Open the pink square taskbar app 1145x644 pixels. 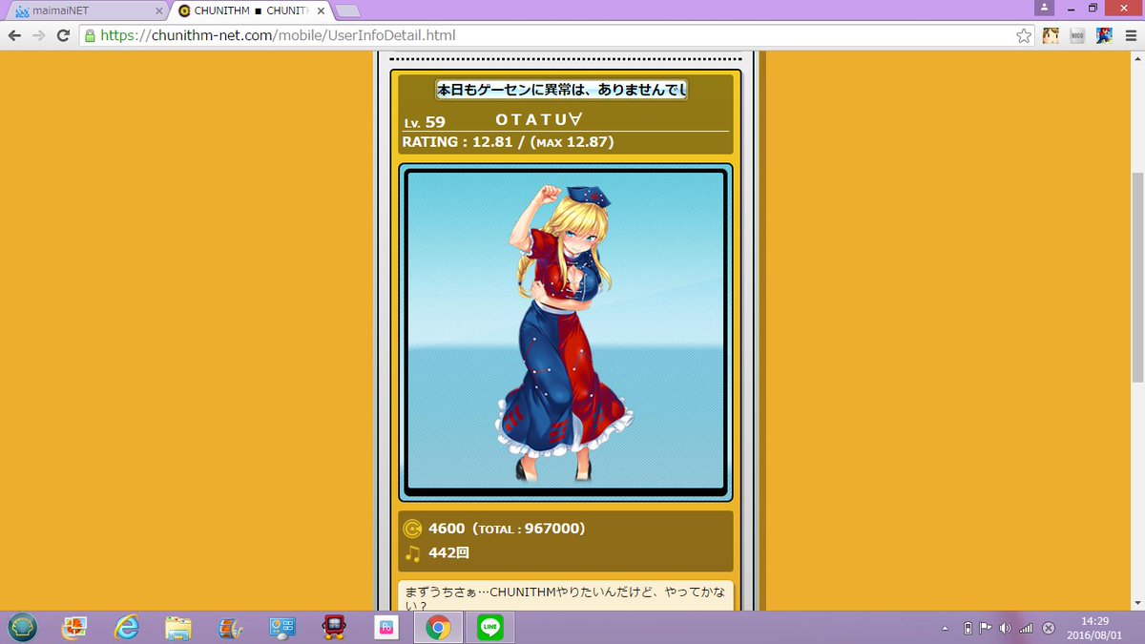click(386, 627)
